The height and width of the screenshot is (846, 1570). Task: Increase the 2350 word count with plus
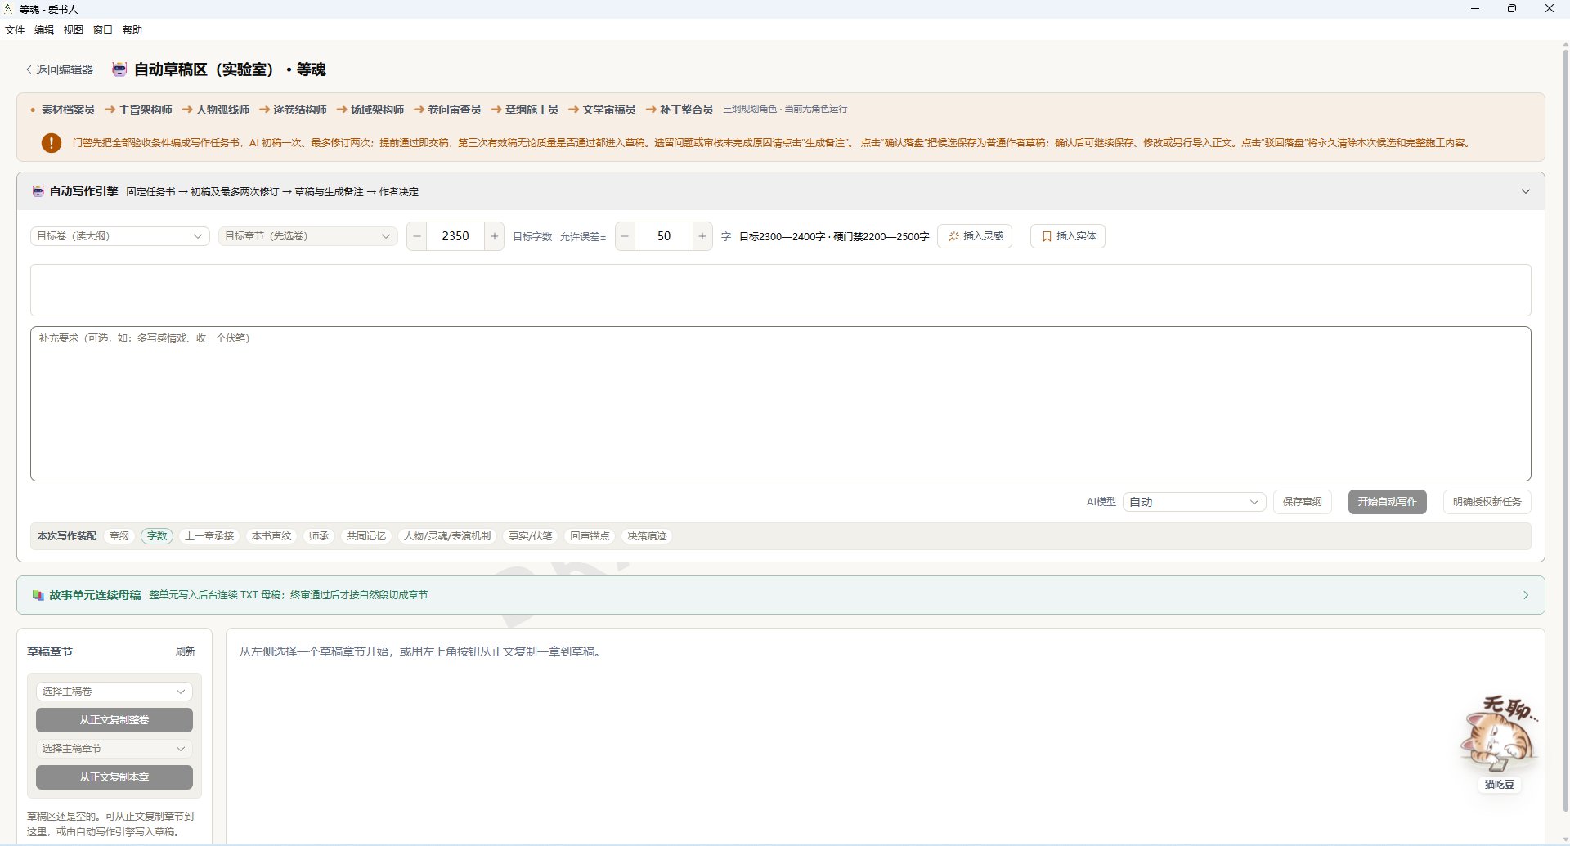pyautogui.click(x=494, y=236)
